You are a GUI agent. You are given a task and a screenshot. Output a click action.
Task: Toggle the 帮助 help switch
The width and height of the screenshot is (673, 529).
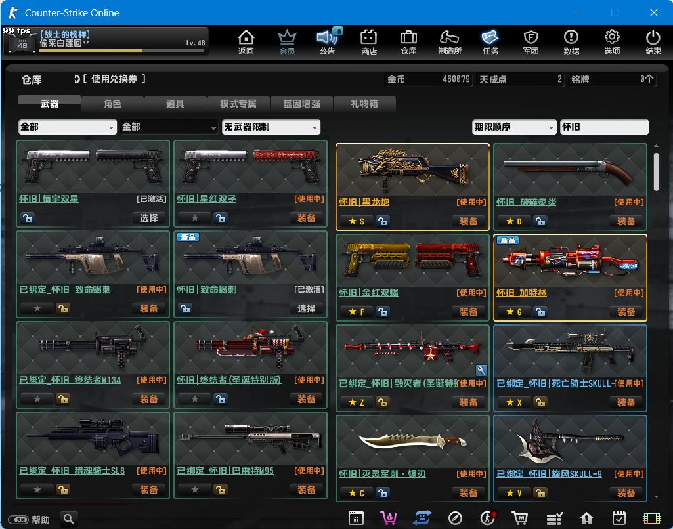coord(18,520)
